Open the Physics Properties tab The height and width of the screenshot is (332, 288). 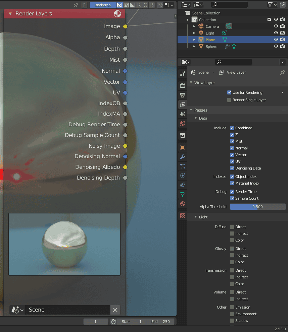point(182,175)
